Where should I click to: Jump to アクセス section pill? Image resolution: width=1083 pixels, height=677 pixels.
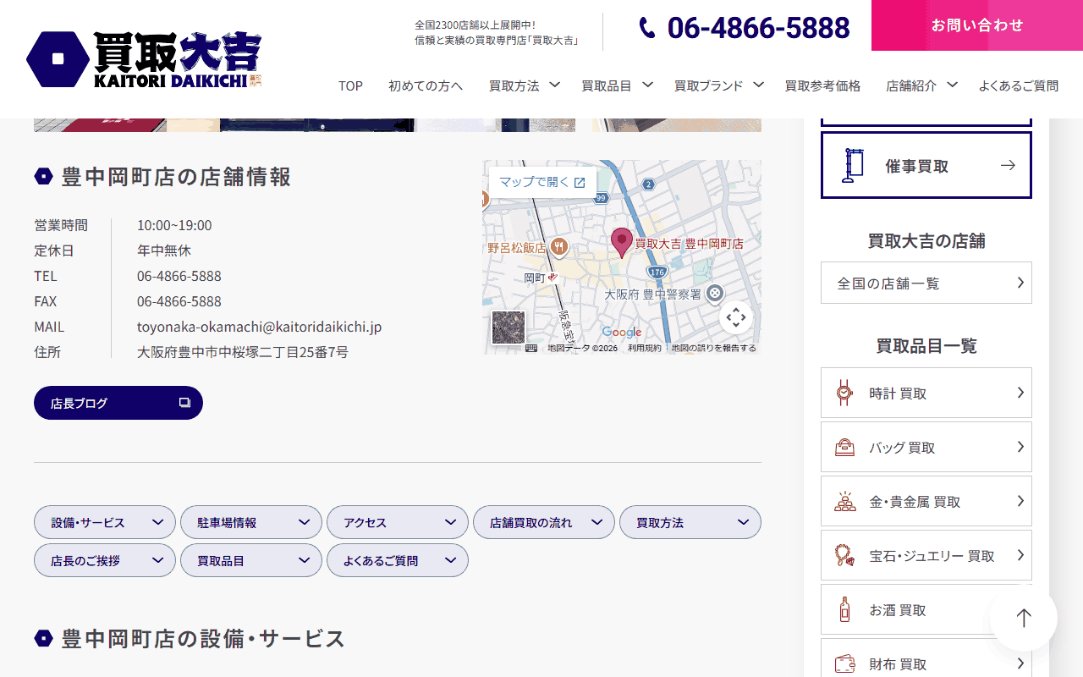click(398, 522)
